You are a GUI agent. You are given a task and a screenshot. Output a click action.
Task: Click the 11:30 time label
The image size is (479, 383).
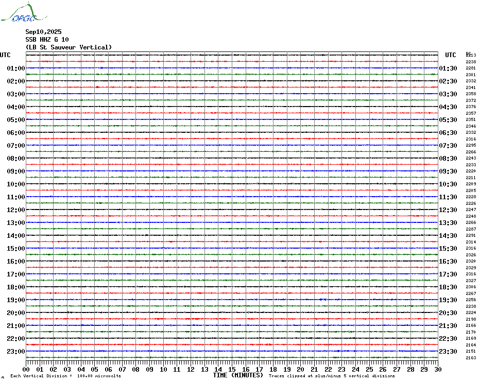448,197
